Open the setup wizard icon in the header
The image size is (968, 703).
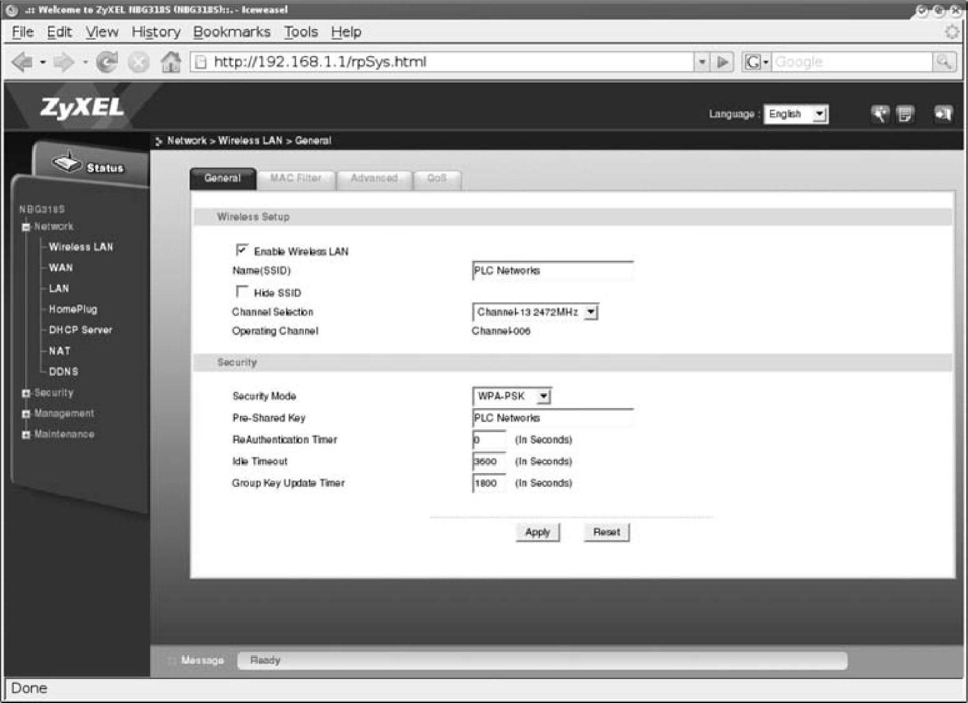(880, 114)
